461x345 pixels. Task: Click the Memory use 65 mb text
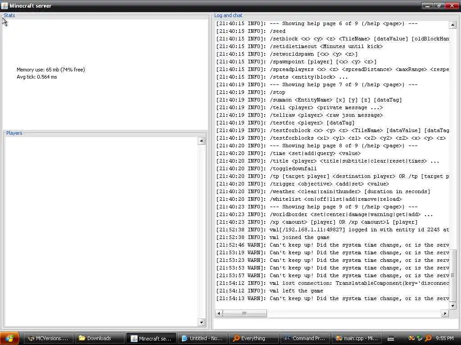(x=50, y=70)
